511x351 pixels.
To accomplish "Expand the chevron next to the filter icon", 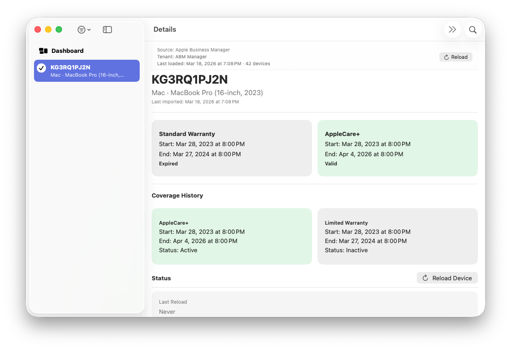I will click(x=89, y=29).
